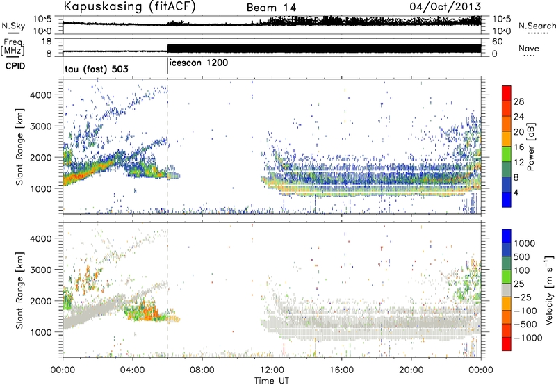This screenshot has width=556, height=385.
Task: Click the '60' Nave axis tick
Action: tap(497, 42)
